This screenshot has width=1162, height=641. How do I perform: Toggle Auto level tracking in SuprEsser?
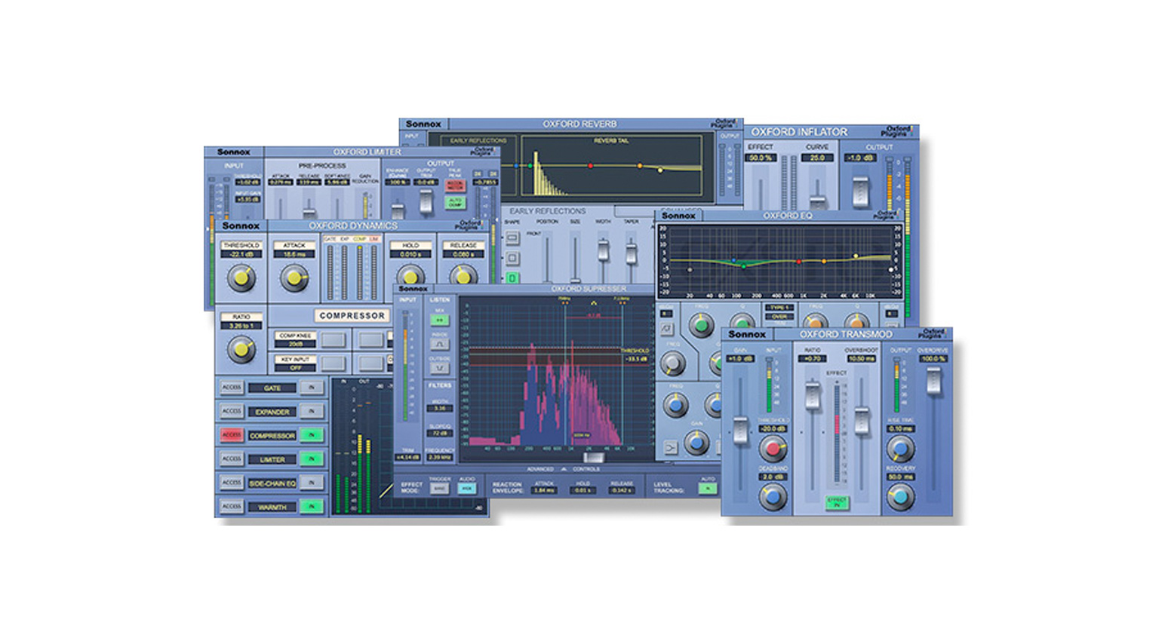[707, 489]
